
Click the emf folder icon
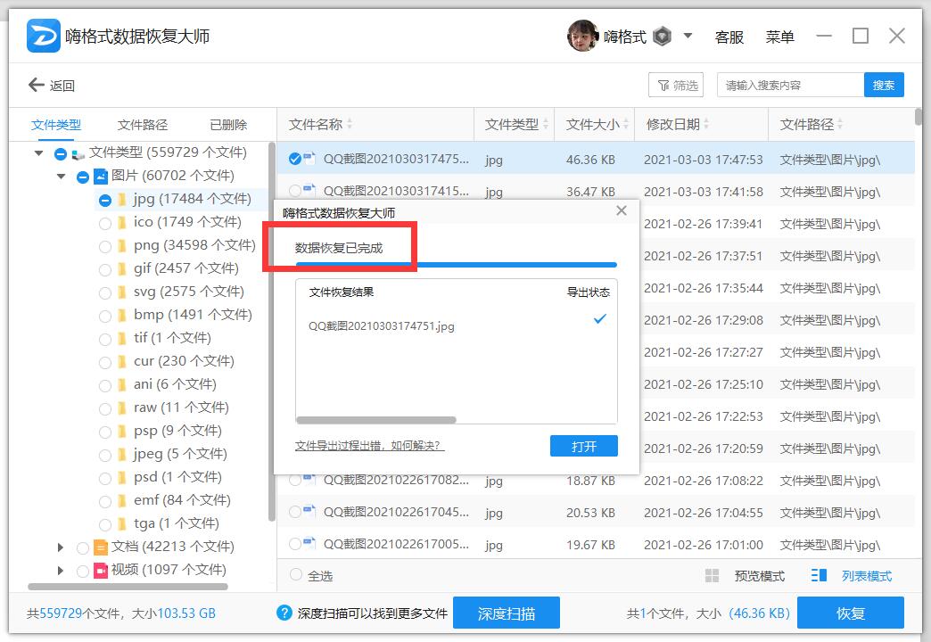(121, 500)
